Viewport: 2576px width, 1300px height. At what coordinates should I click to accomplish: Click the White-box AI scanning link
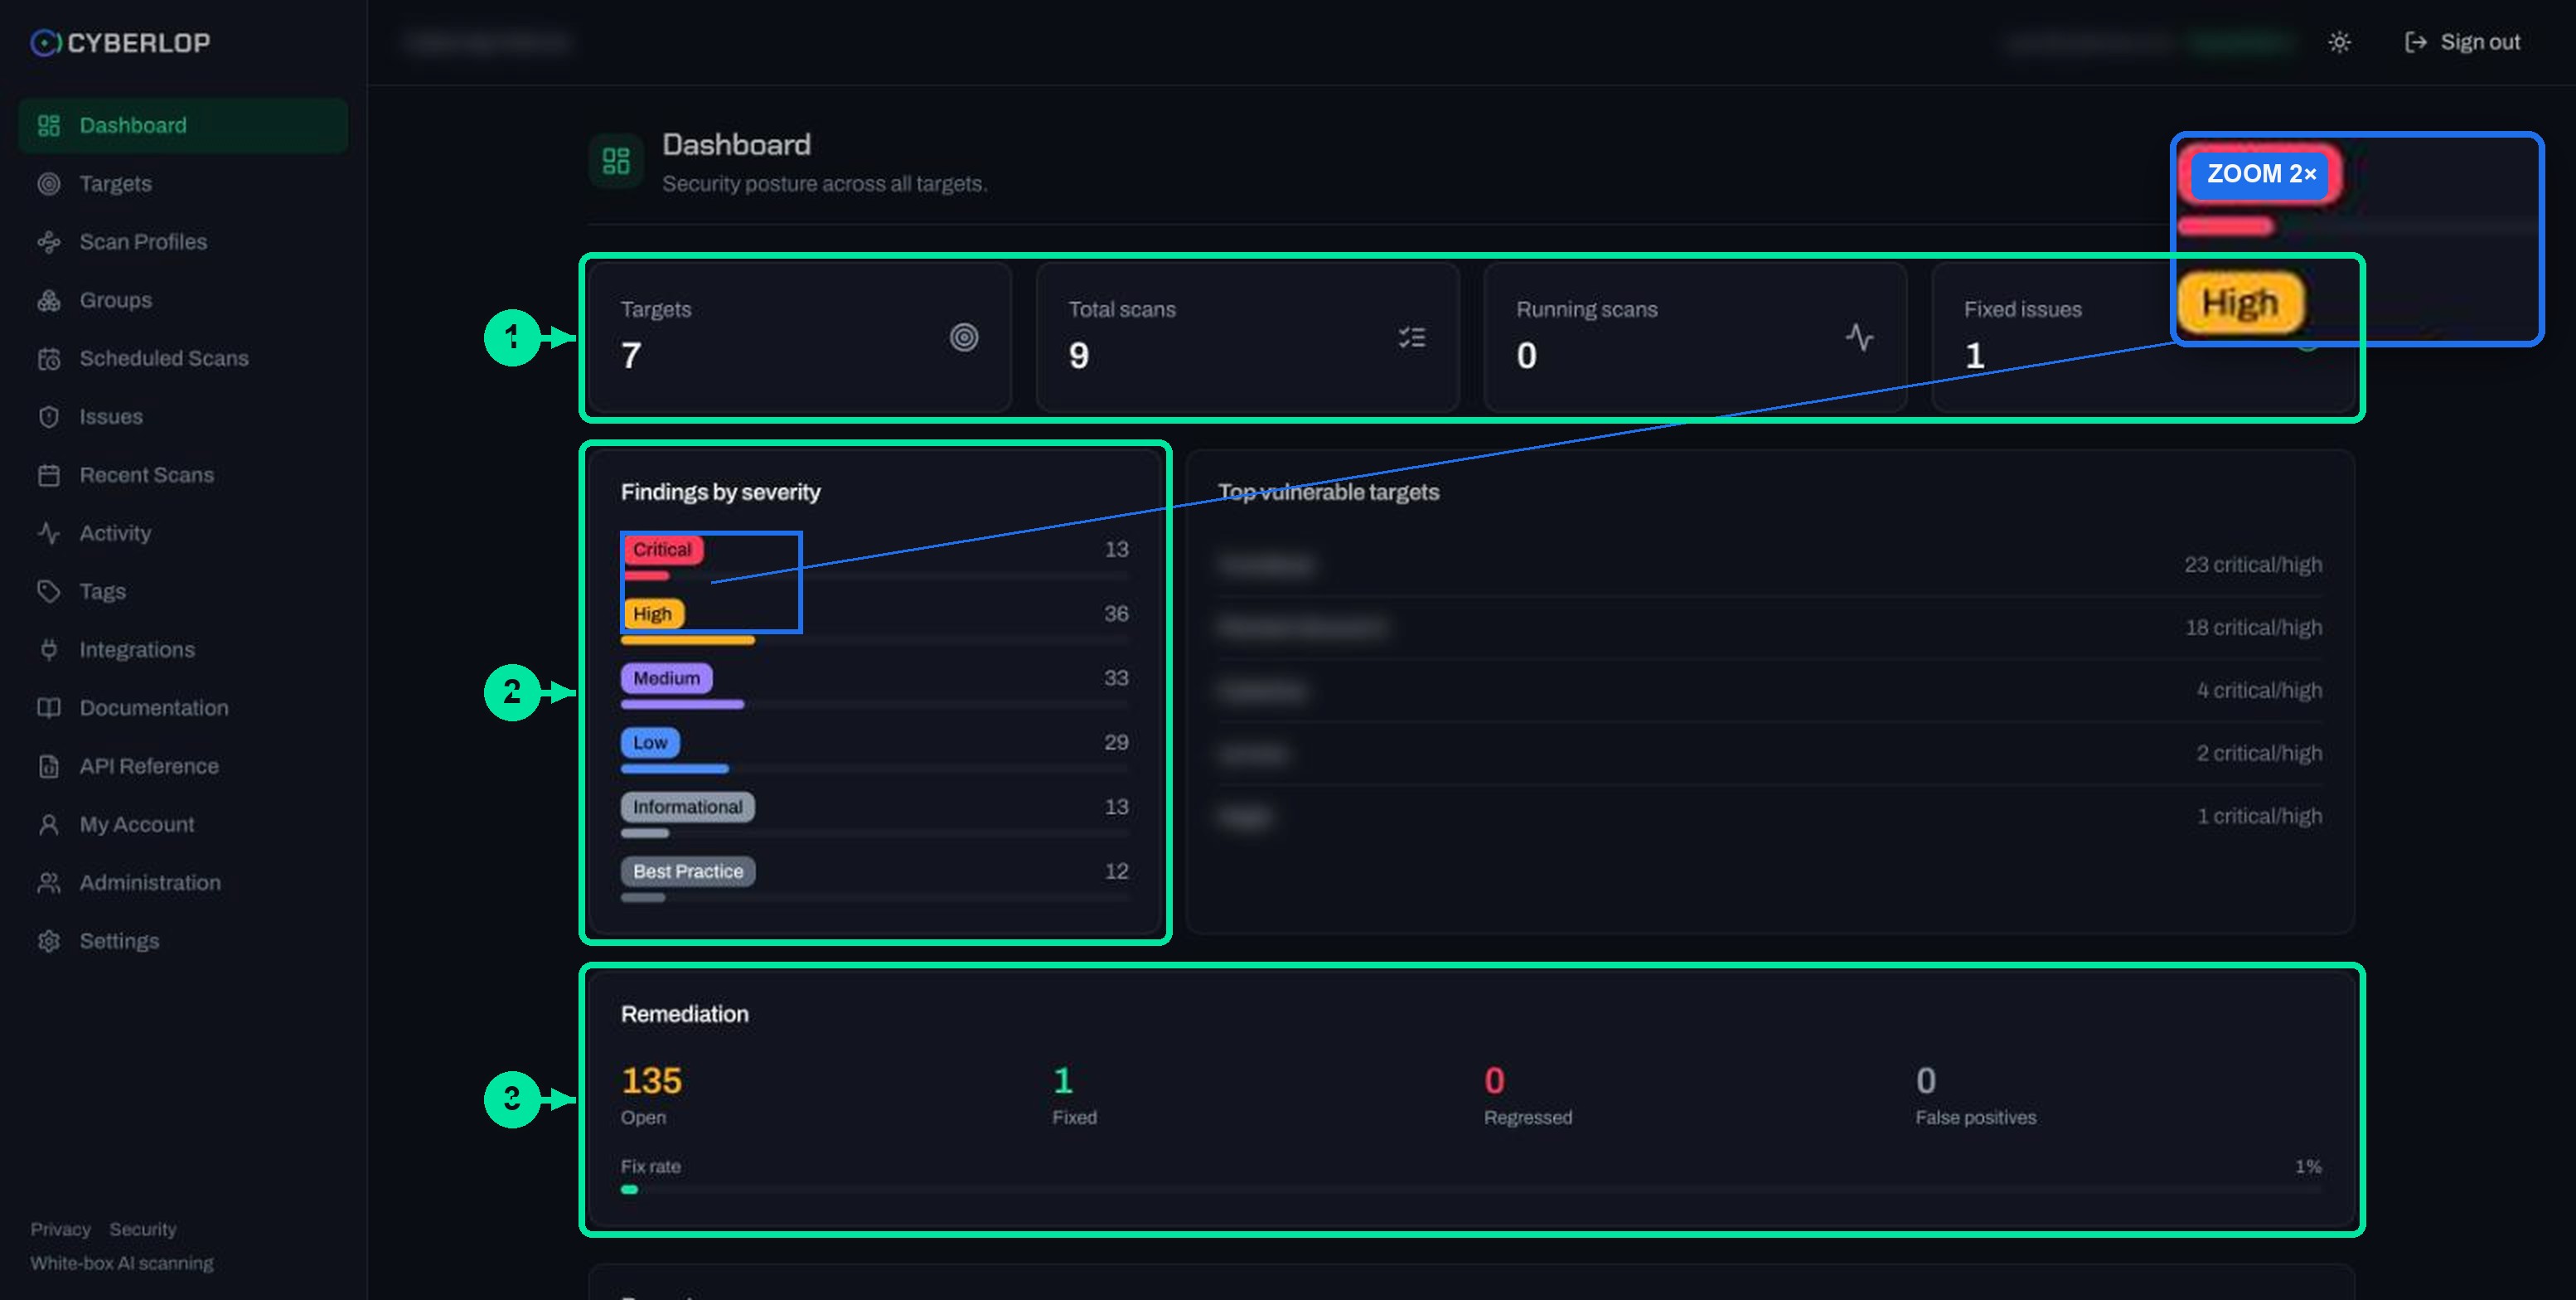[x=122, y=1263]
